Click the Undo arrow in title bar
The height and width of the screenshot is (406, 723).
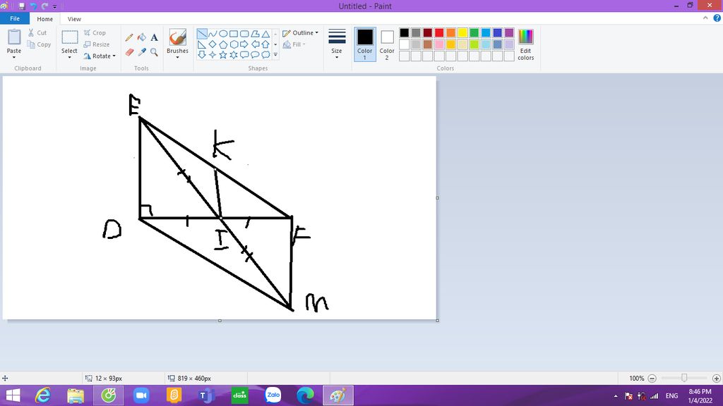[33, 6]
